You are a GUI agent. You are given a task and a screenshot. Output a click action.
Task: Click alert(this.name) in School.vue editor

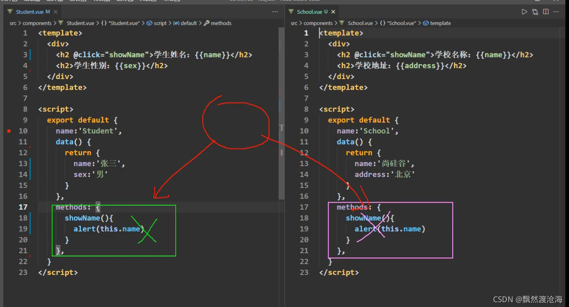pyautogui.click(x=390, y=229)
